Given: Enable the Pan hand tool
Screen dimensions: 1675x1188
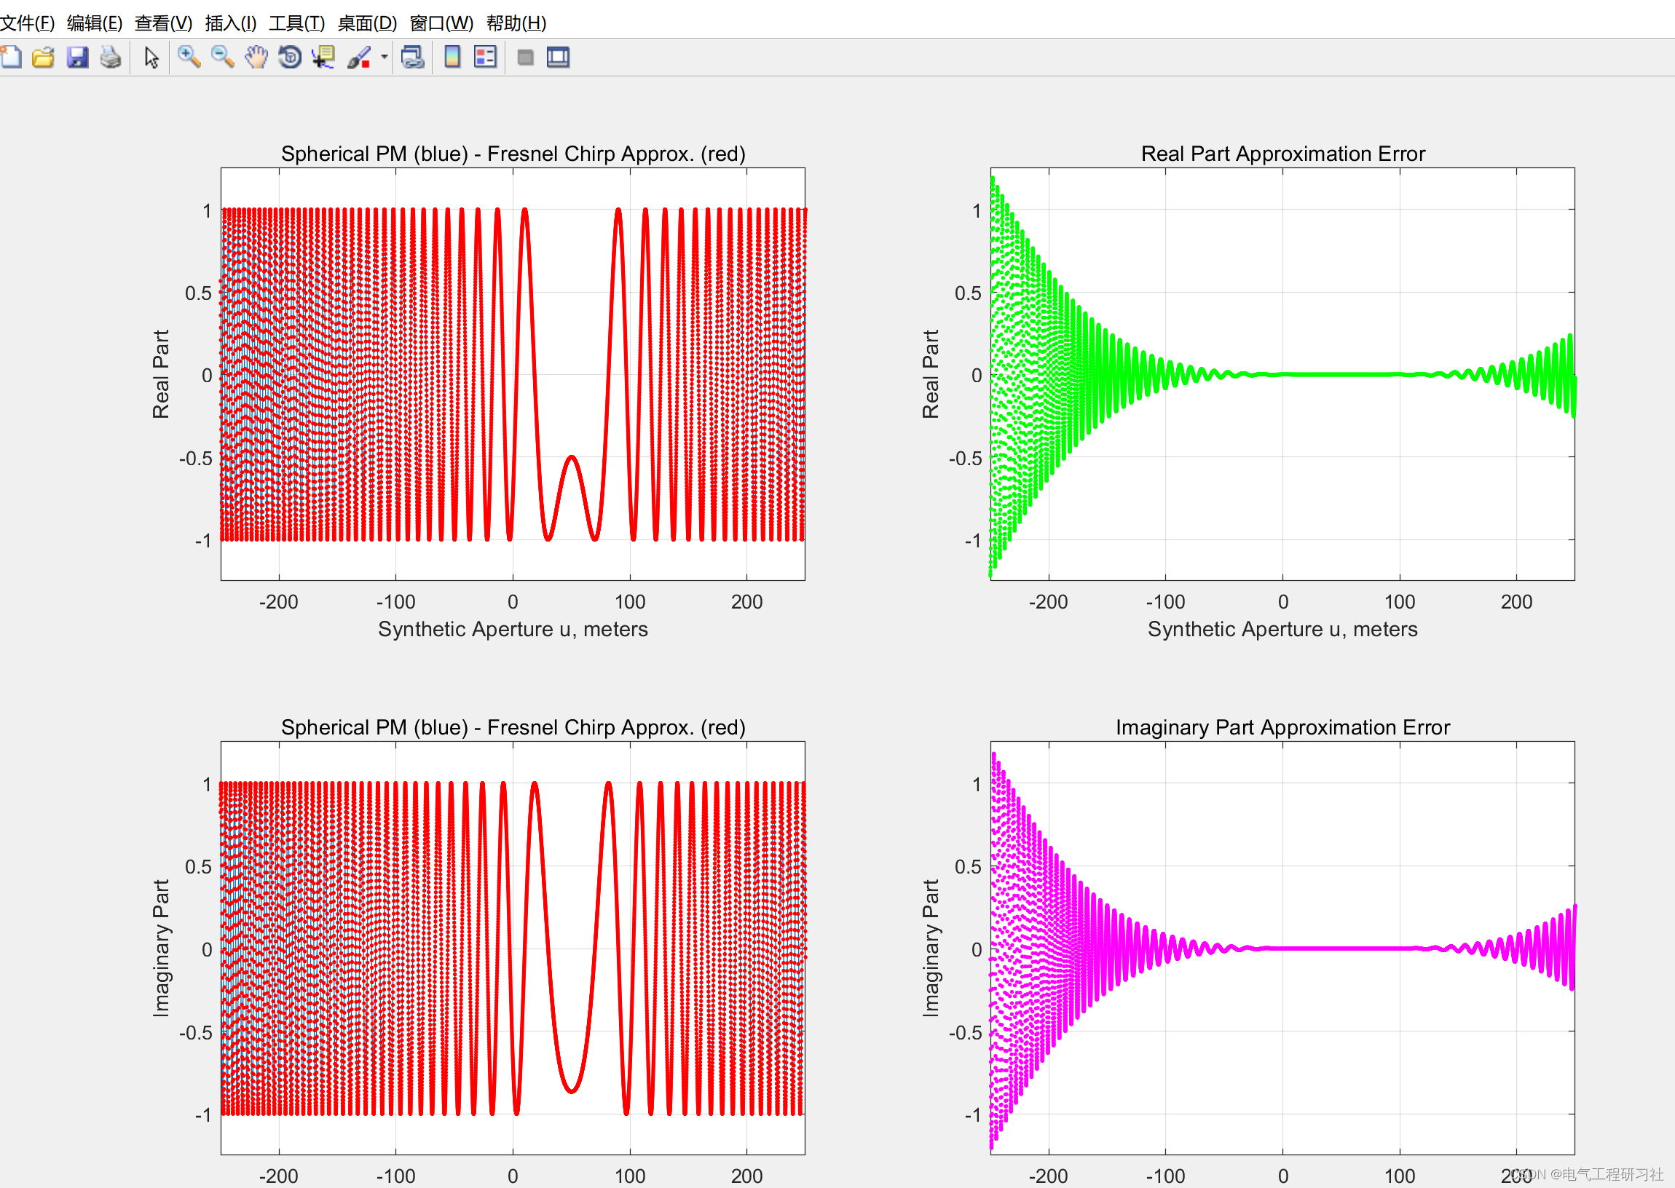Looking at the screenshot, I should tap(256, 57).
